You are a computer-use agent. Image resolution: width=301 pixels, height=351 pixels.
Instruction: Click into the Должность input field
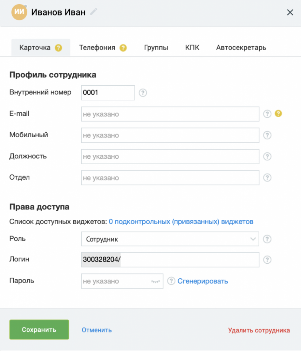(x=170, y=157)
